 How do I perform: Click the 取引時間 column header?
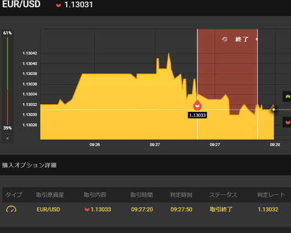142,195
